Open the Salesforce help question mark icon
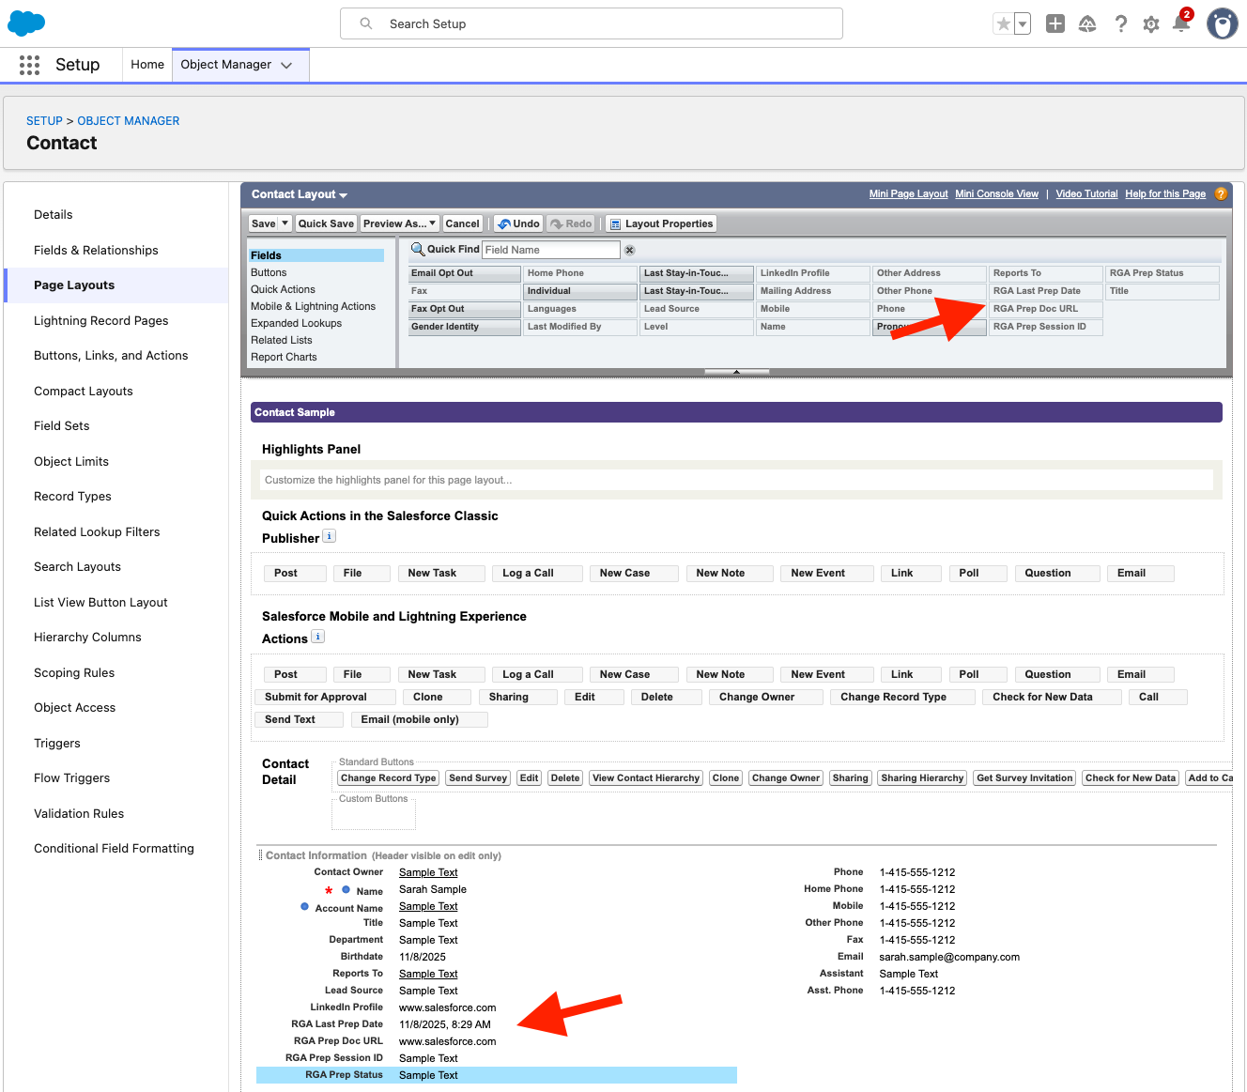The height and width of the screenshot is (1092, 1247). (1121, 23)
